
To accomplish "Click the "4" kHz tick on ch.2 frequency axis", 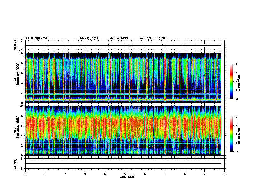I will point(22,136).
